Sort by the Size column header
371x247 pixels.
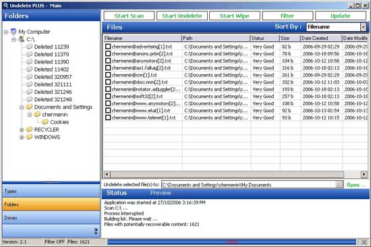click(x=290, y=38)
